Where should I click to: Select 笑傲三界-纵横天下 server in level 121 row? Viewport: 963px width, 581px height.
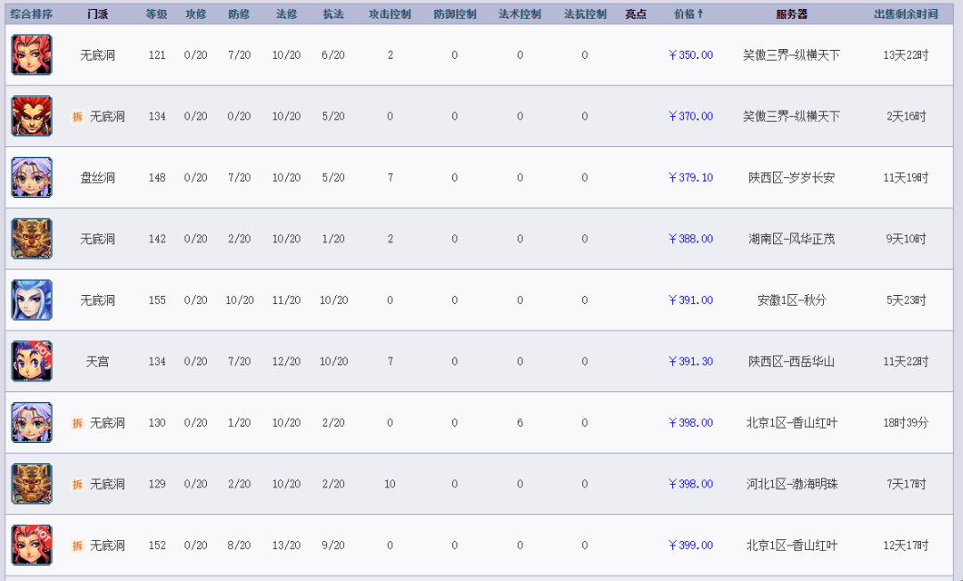(x=792, y=55)
